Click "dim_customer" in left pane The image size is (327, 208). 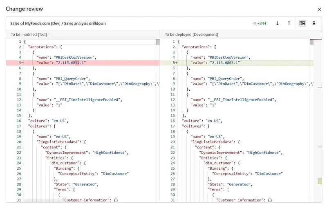coord(65,163)
